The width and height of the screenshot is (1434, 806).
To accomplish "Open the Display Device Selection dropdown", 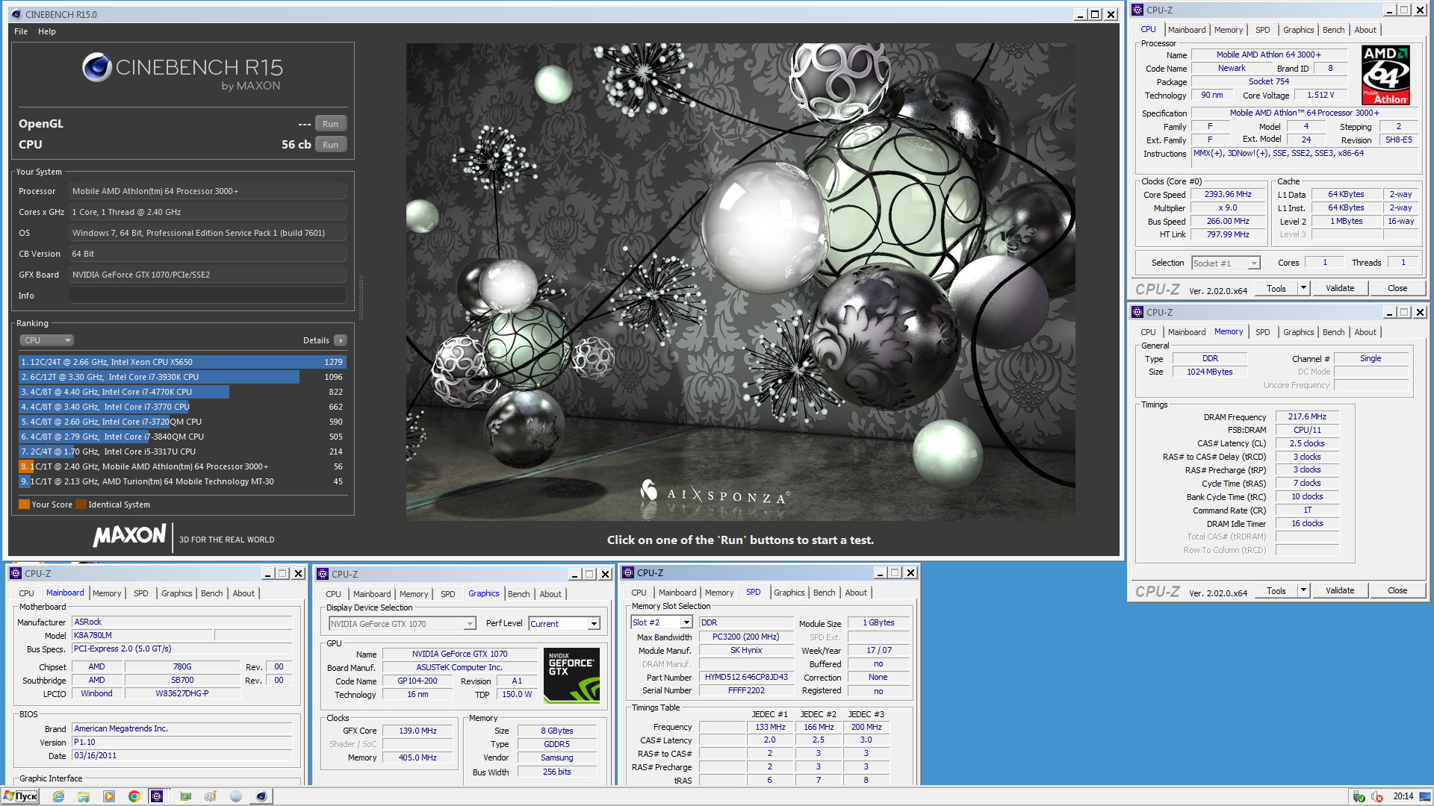I will tap(403, 624).
